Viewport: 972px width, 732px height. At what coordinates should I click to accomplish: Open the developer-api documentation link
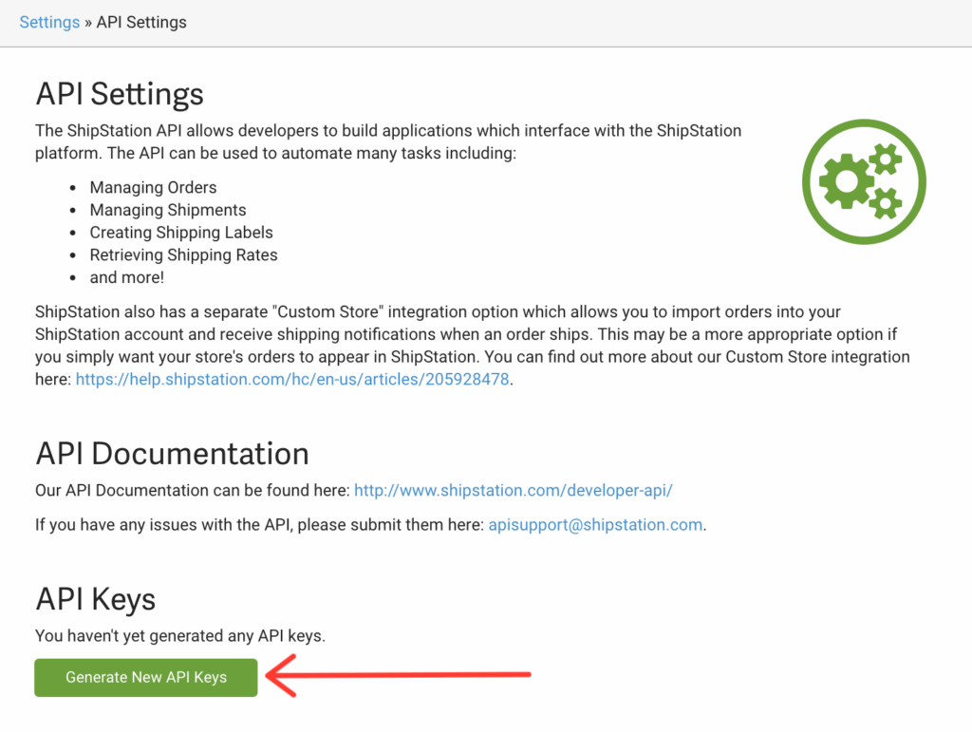pos(513,490)
